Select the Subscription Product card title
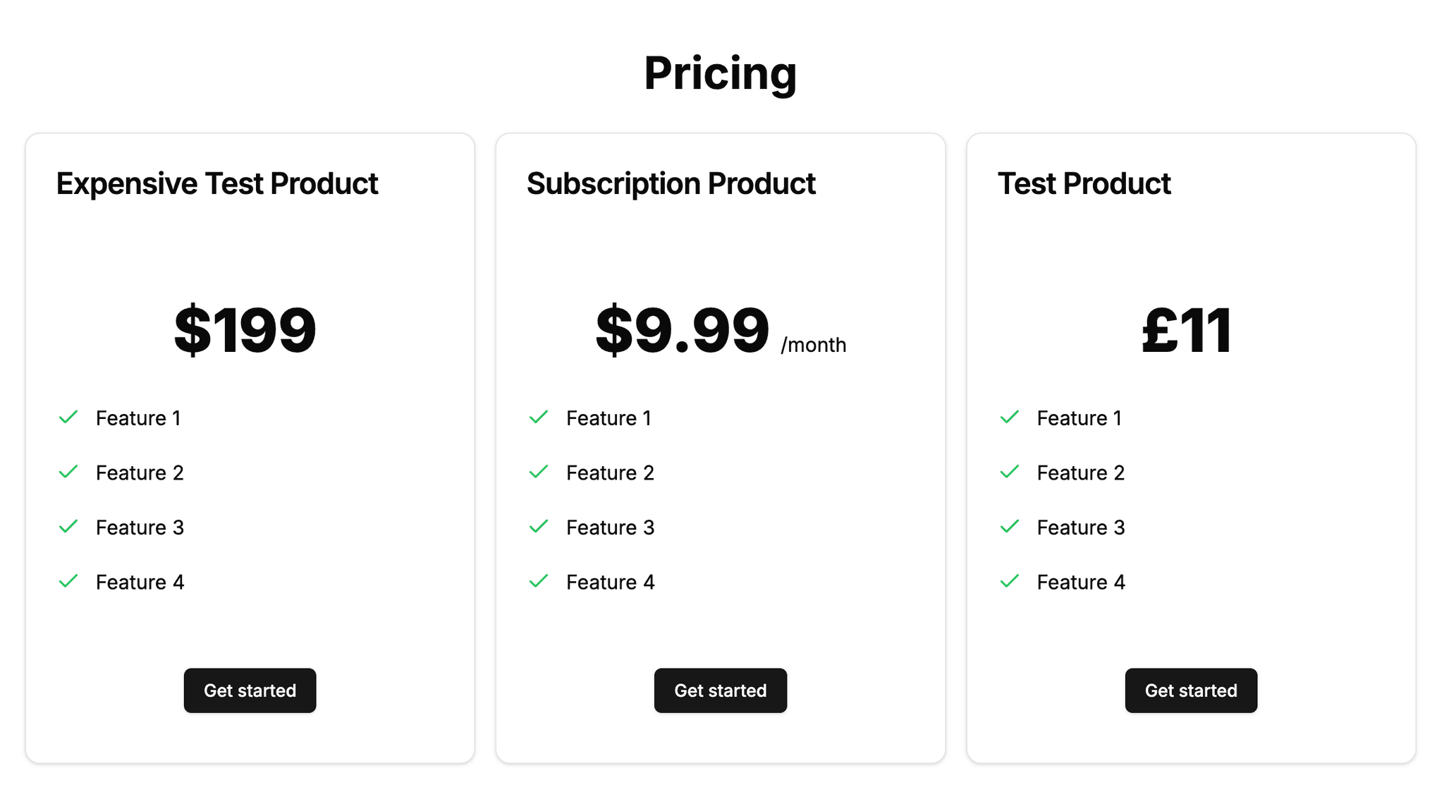 coord(671,183)
